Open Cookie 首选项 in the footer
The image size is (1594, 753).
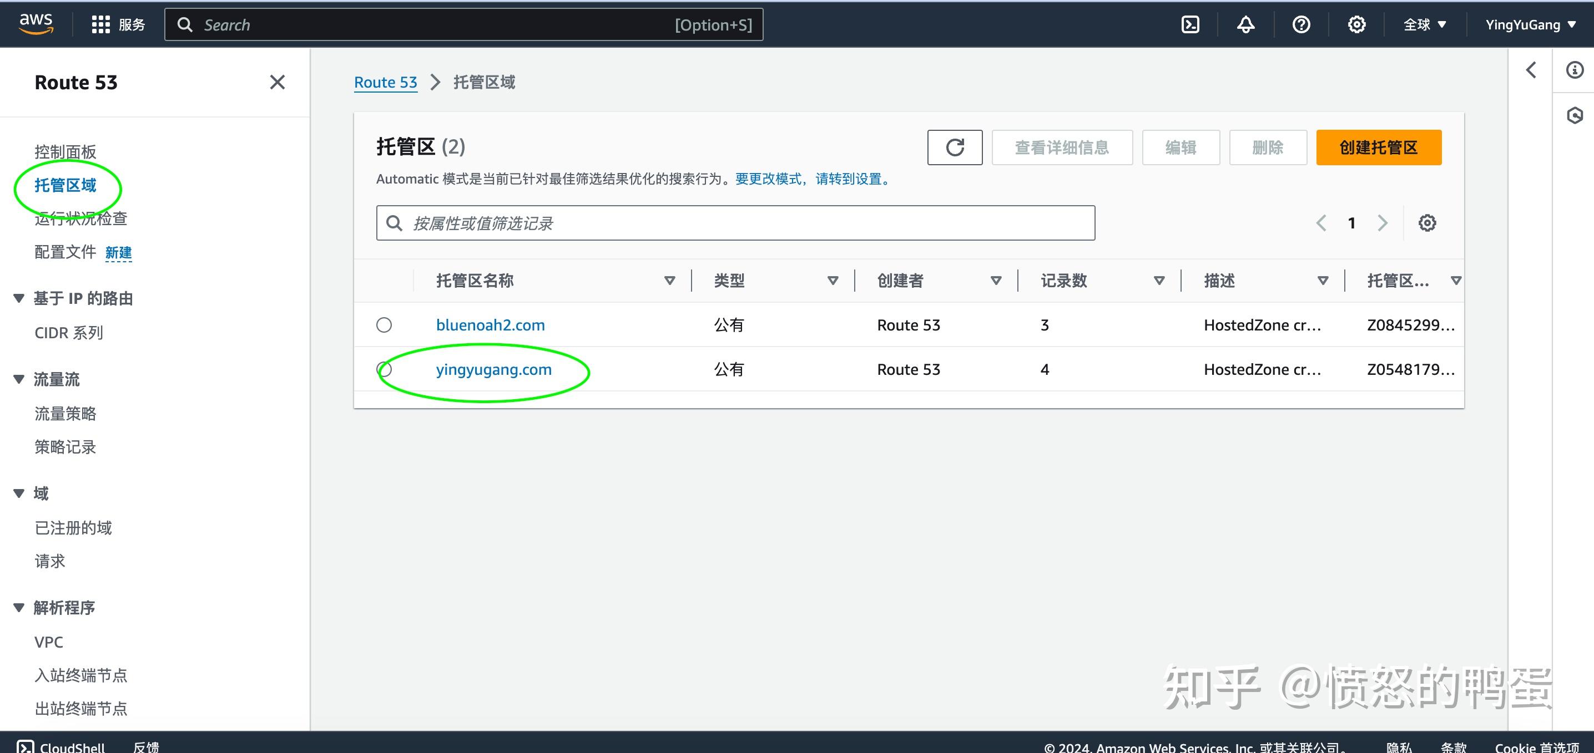tap(1537, 747)
